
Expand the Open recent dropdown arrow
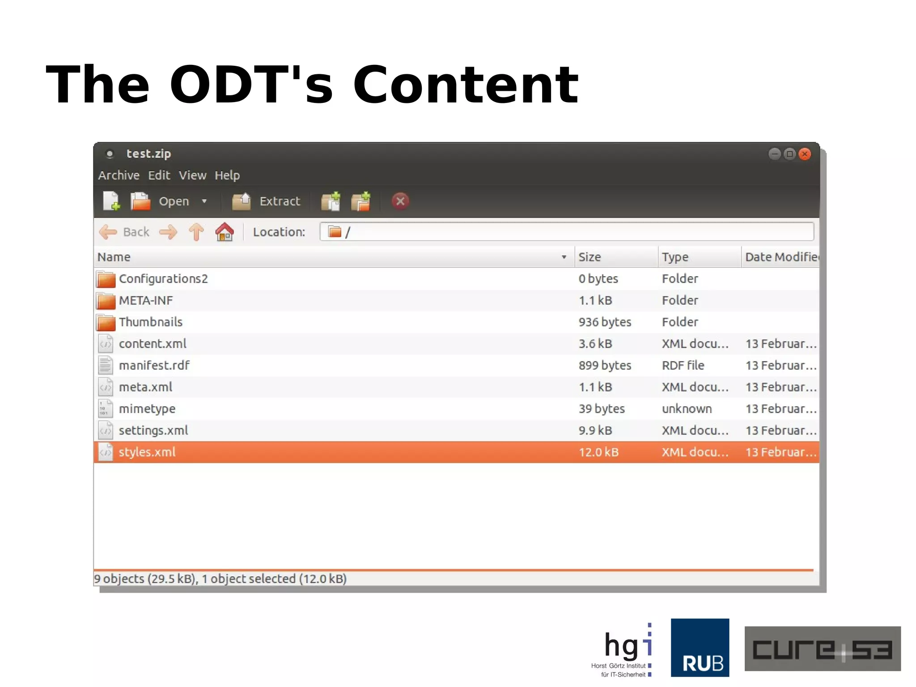point(204,201)
